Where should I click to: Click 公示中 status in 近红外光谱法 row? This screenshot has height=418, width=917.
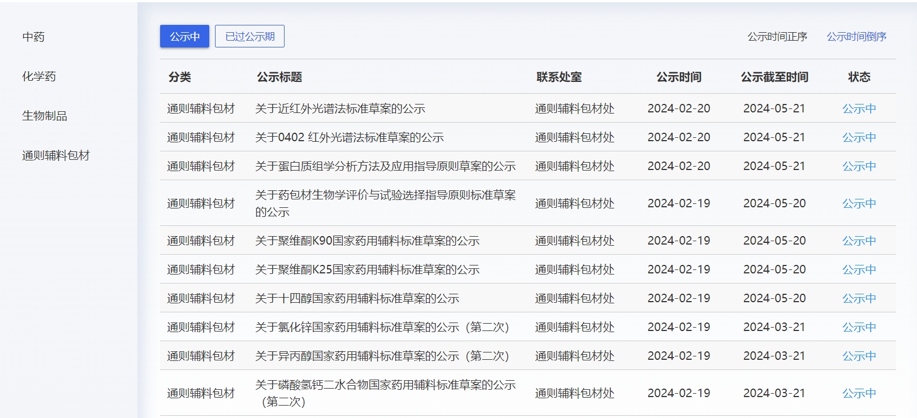point(859,108)
